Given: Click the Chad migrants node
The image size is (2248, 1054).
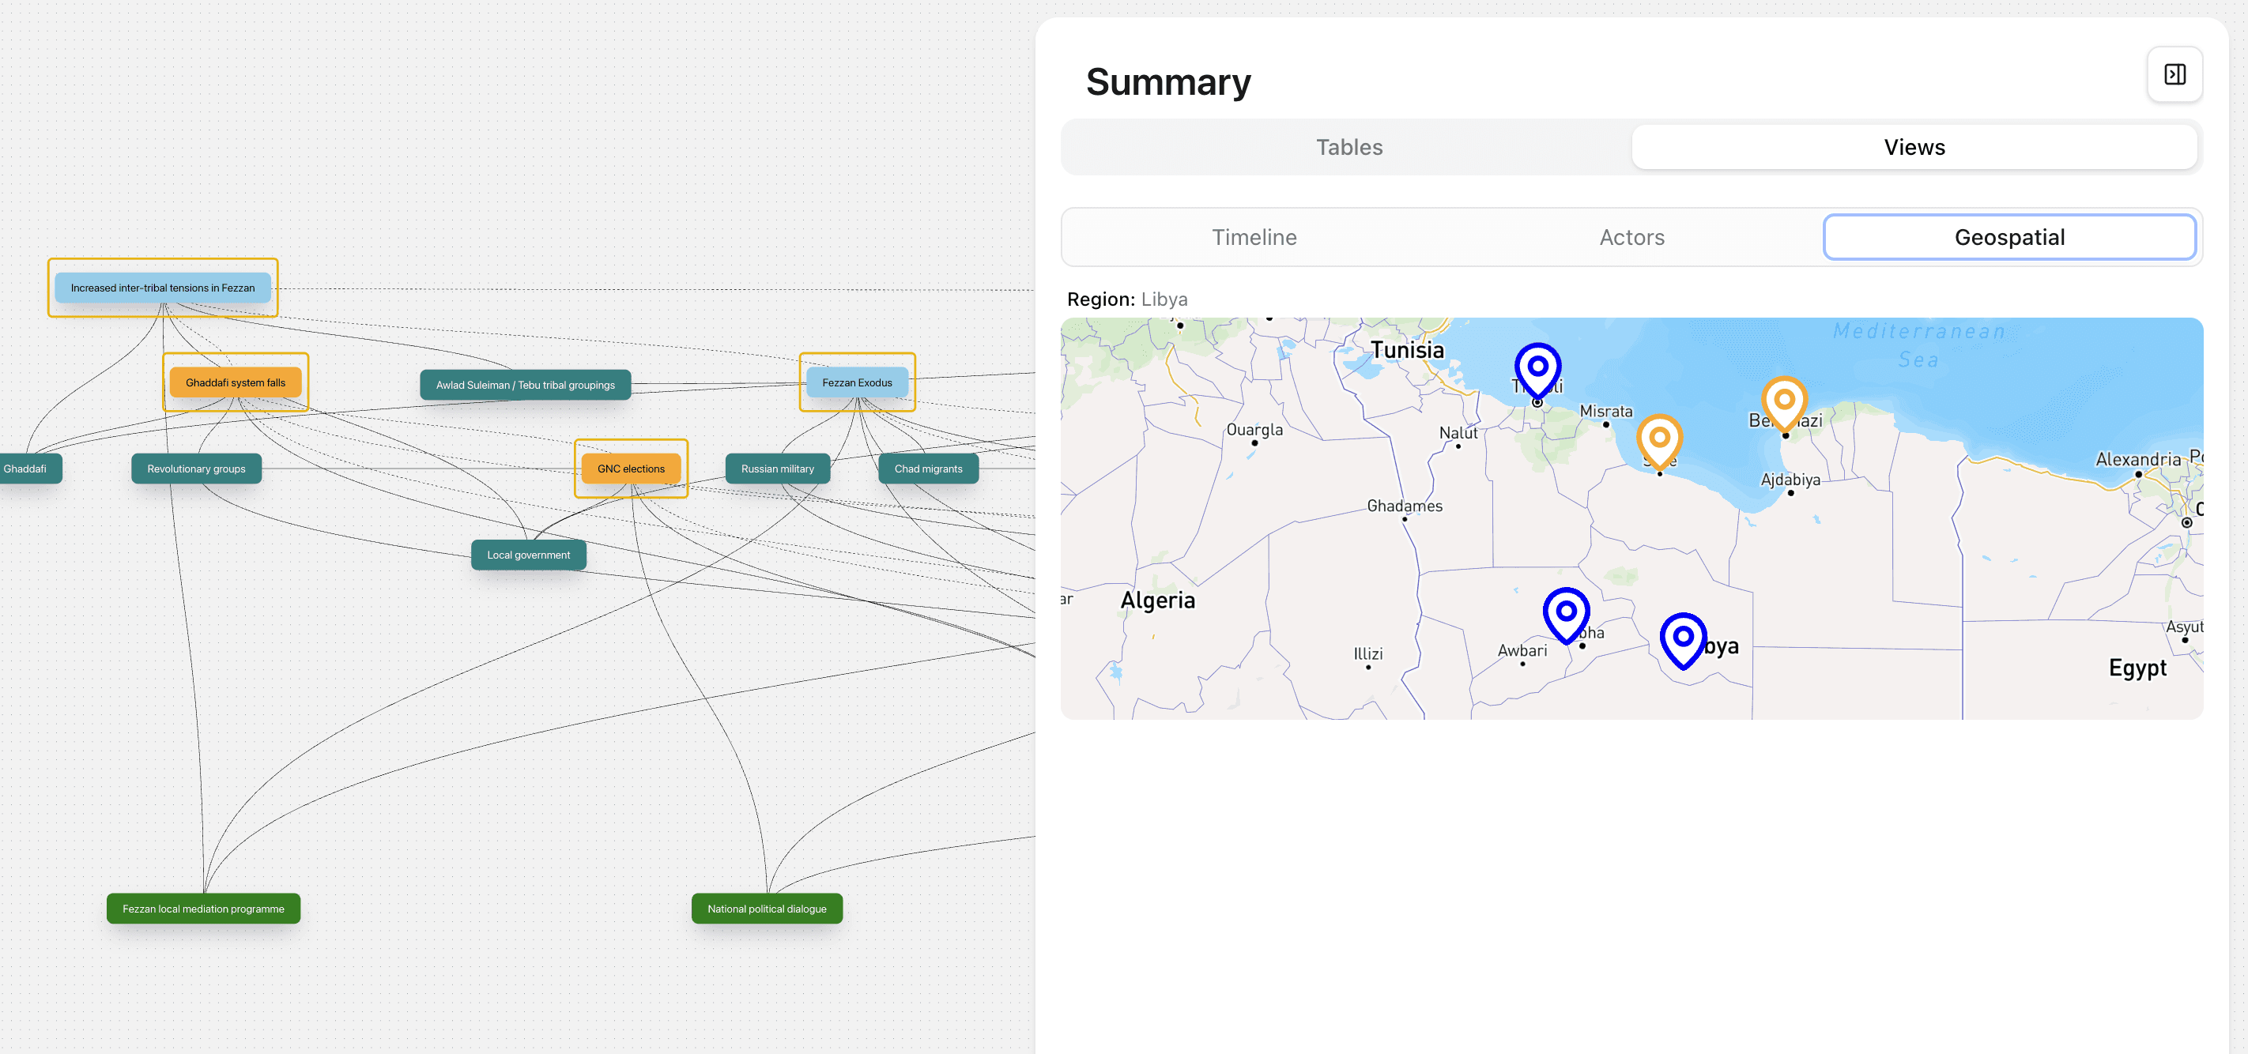Looking at the screenshot, I should click(x=929, y=469).
